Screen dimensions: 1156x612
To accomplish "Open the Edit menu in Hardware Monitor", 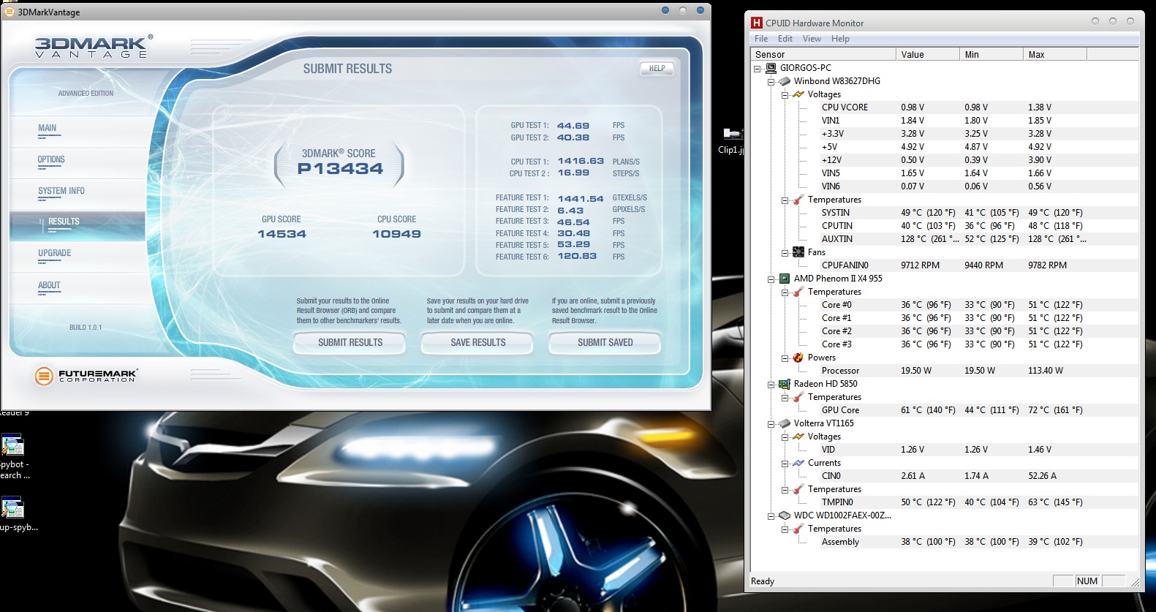I will tap(785, 39).
